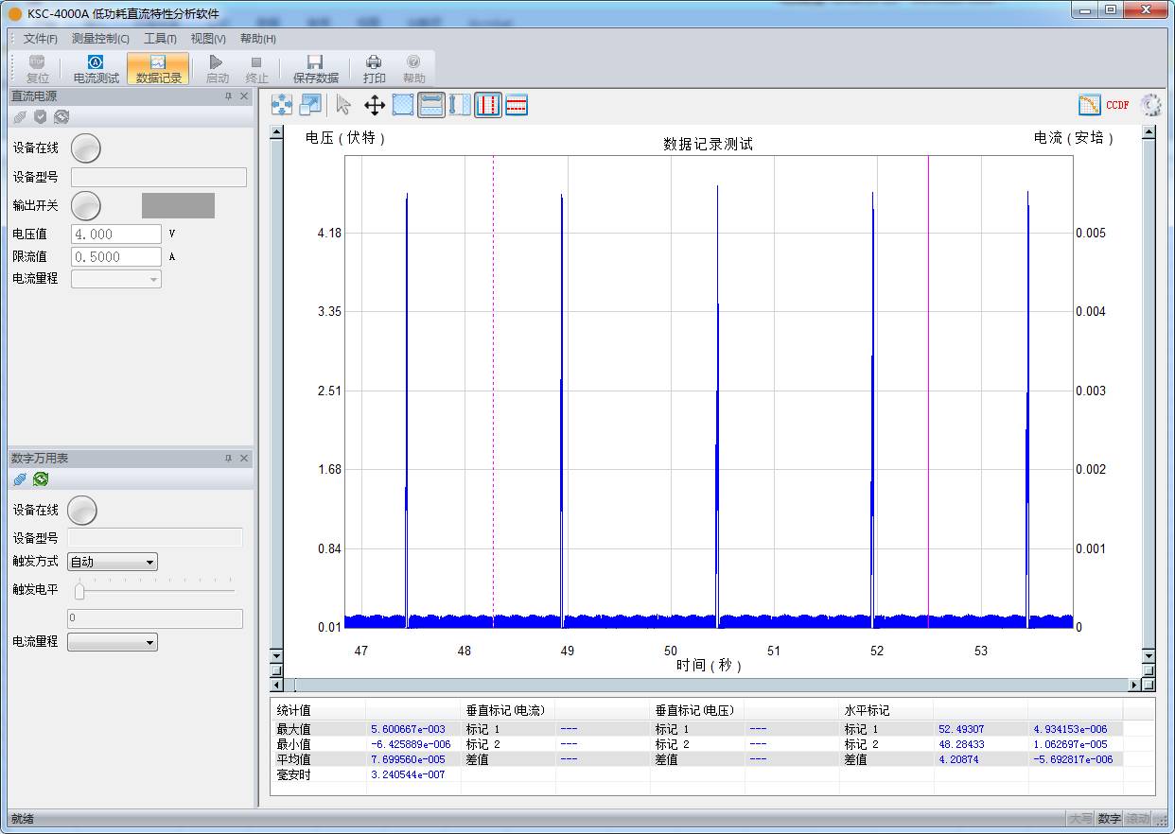Expand the power supply 电流量程 dropdown
1175x834 pixels.
pos(116,279)
